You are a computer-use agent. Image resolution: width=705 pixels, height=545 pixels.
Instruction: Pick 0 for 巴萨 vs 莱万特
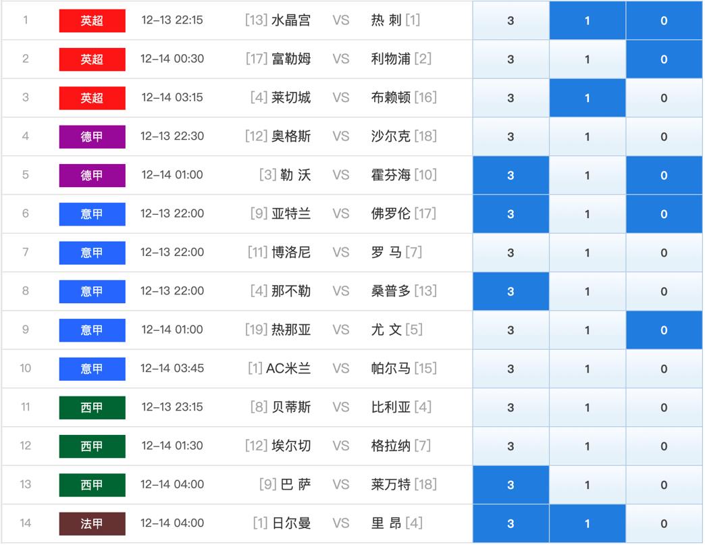[664, 485]
